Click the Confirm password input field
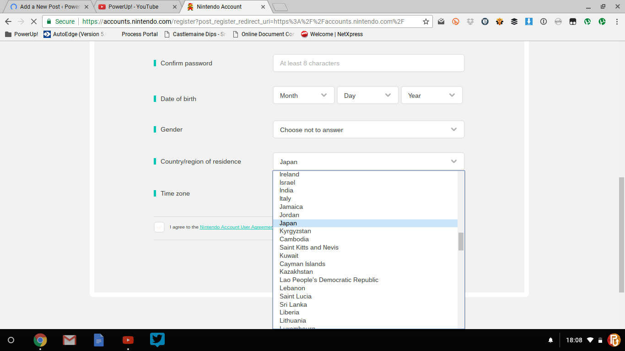This screenshot has height=351, width=625. (368, 64)
